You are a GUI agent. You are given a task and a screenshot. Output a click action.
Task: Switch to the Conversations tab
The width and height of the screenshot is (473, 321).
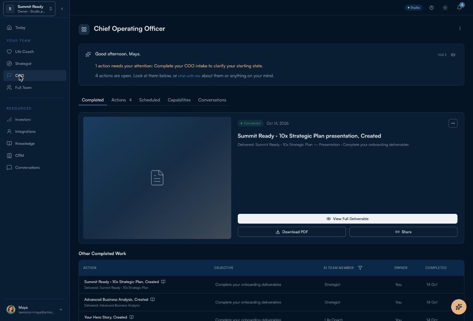[212, 100]
